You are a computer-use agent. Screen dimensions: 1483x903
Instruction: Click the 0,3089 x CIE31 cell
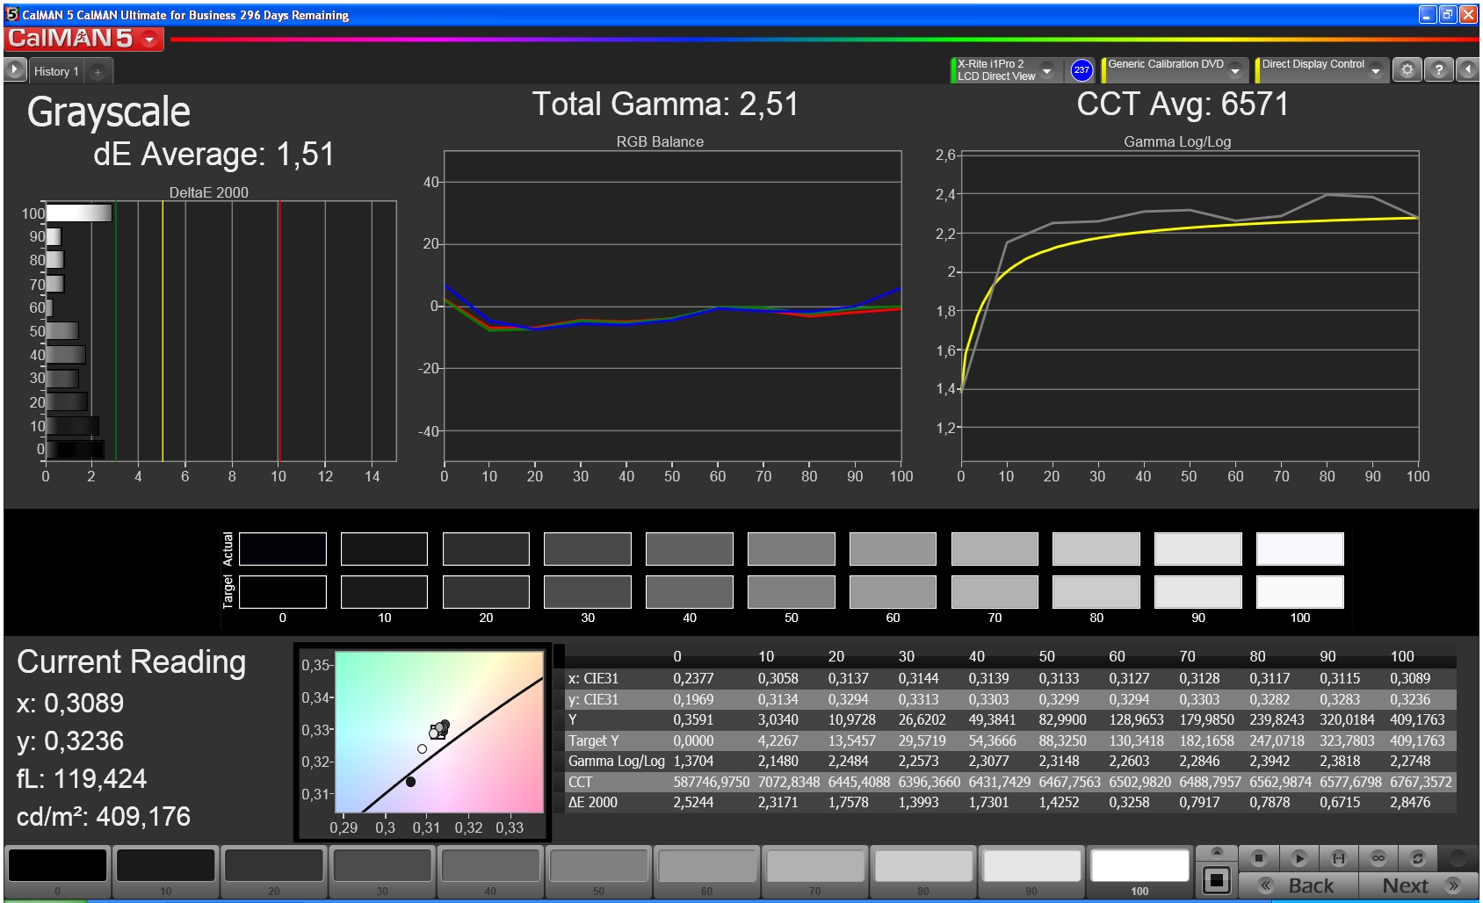click(x=1410, y=678)
